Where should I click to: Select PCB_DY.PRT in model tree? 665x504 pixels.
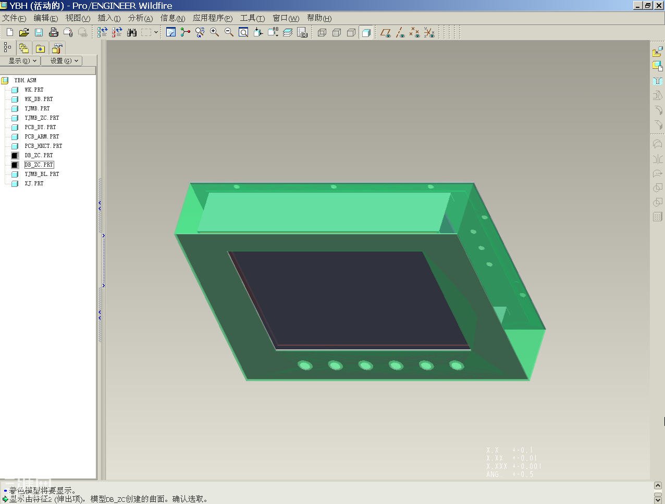tap(40, 127)
